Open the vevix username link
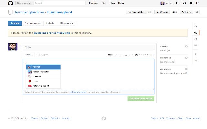207x129 pixels. pos(169,3)
